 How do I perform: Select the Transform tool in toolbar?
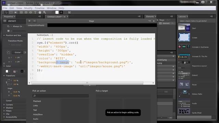pyautogui.click(x=11, y=12)
